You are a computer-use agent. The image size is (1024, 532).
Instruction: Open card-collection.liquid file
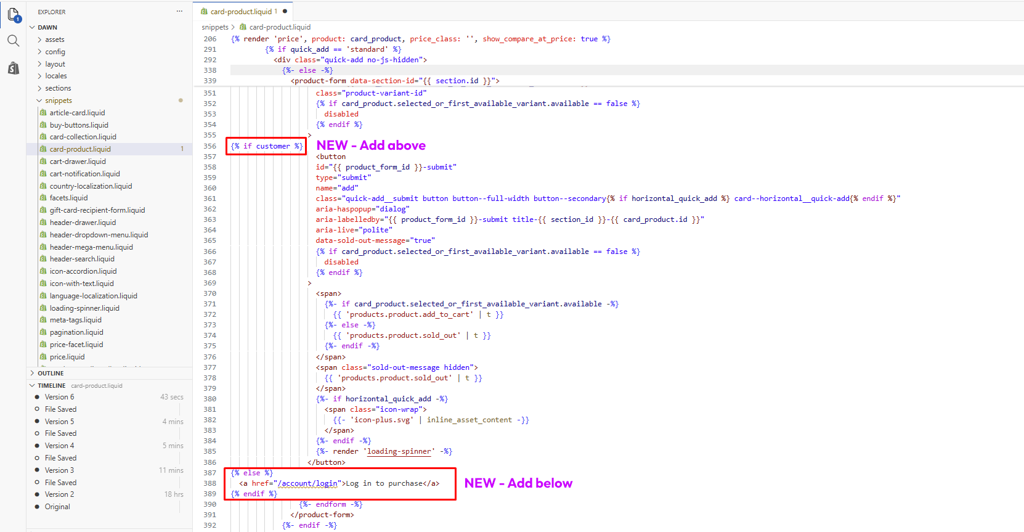click(x=83, y=137)
